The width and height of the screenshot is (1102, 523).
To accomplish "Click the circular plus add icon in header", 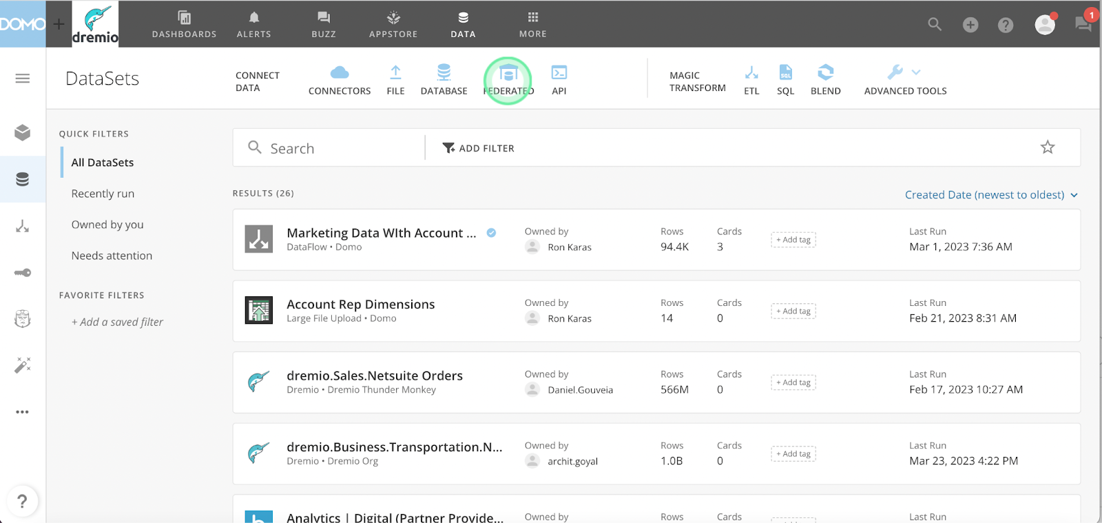I will (x=970, y=25).
